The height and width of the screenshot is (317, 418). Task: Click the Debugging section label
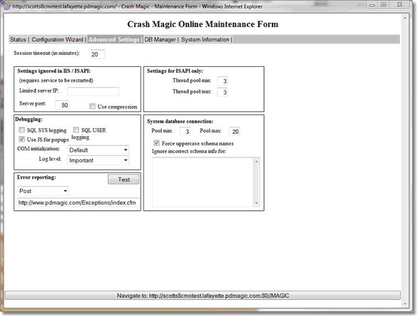(x=29, y=119)
